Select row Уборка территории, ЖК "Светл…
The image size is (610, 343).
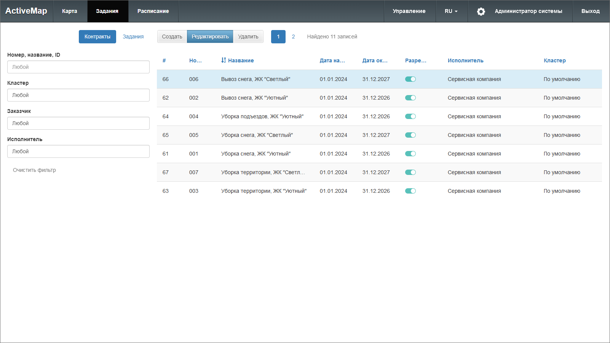coord(379,172)
